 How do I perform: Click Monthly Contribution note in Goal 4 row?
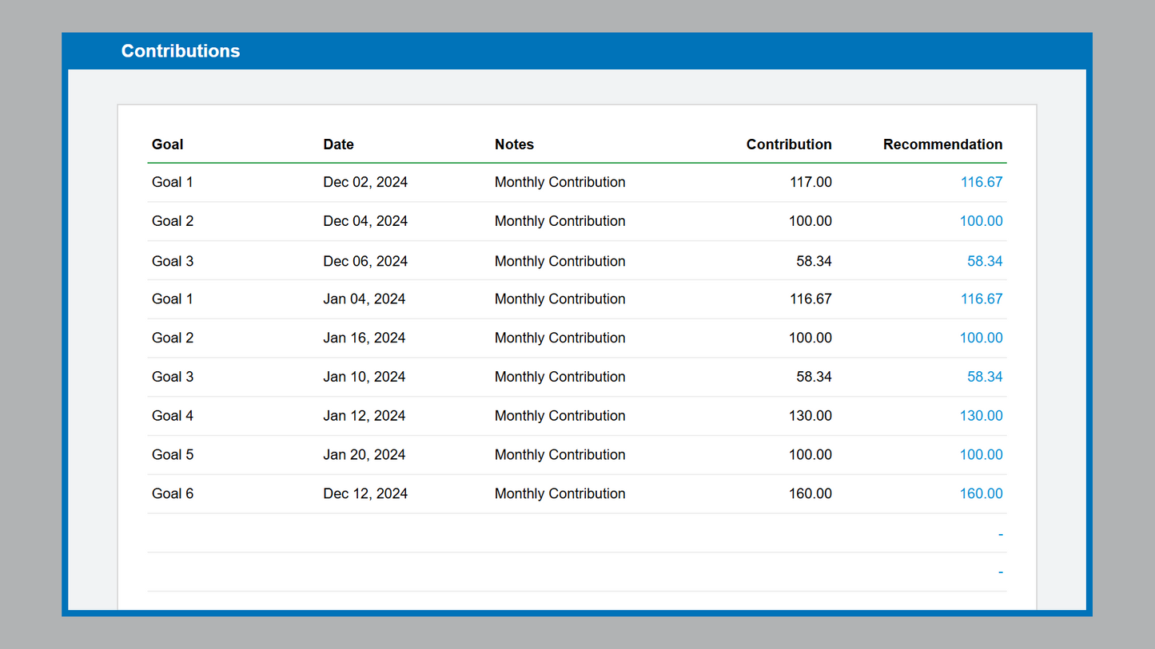coord(560,416)
